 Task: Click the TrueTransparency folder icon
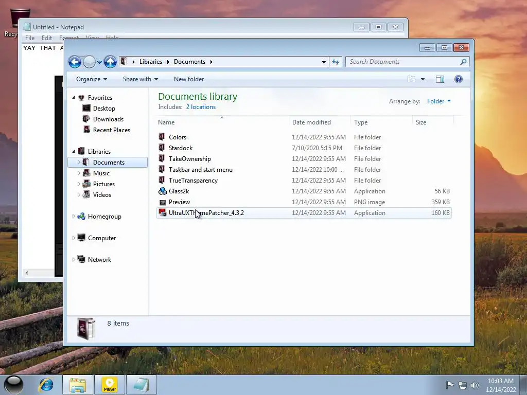[x=162, y=179]
